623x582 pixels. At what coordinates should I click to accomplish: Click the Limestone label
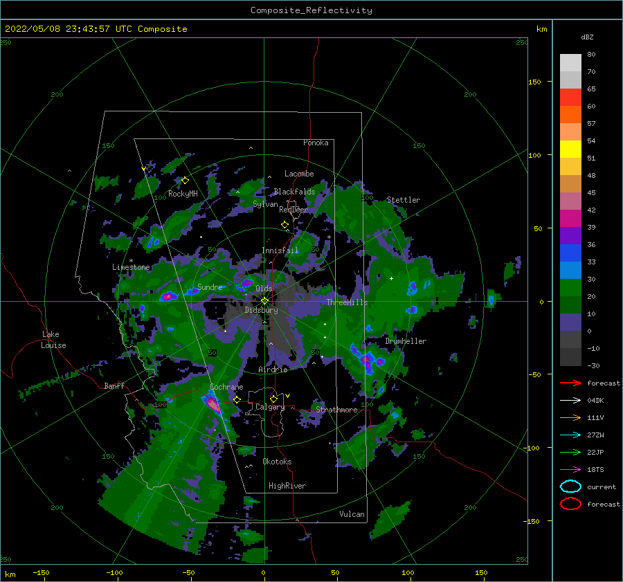click(131, 267)
